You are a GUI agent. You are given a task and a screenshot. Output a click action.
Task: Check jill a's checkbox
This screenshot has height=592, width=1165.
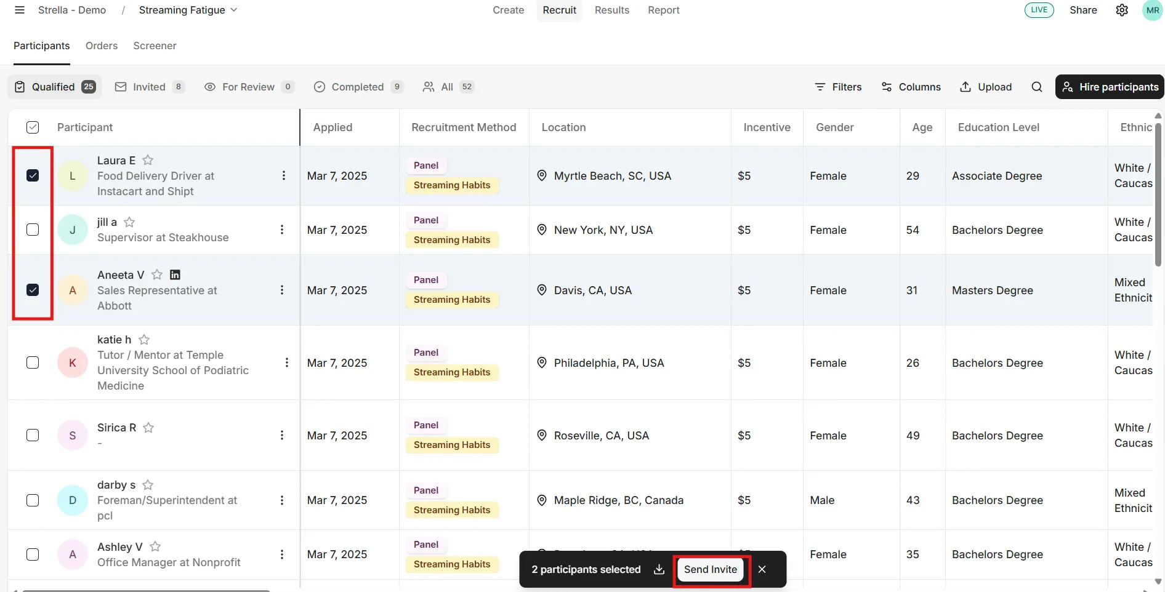(33, 230)
